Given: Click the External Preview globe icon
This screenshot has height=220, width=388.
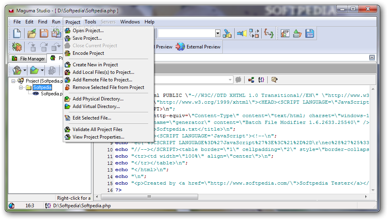Looking at the screenshot, I should click(x=180, y=46).
